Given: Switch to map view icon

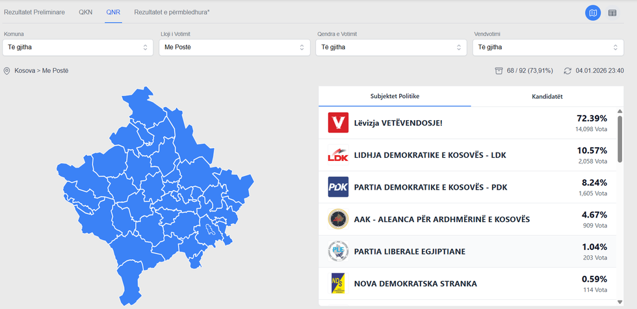Looking at the screenshot, I should click(x=592, y=13).
